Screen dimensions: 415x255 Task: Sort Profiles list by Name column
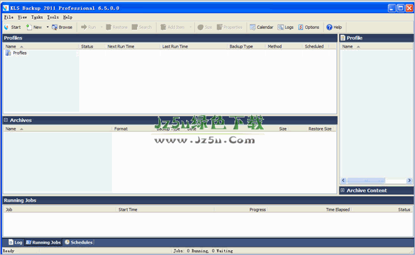(x=41, y=46)
